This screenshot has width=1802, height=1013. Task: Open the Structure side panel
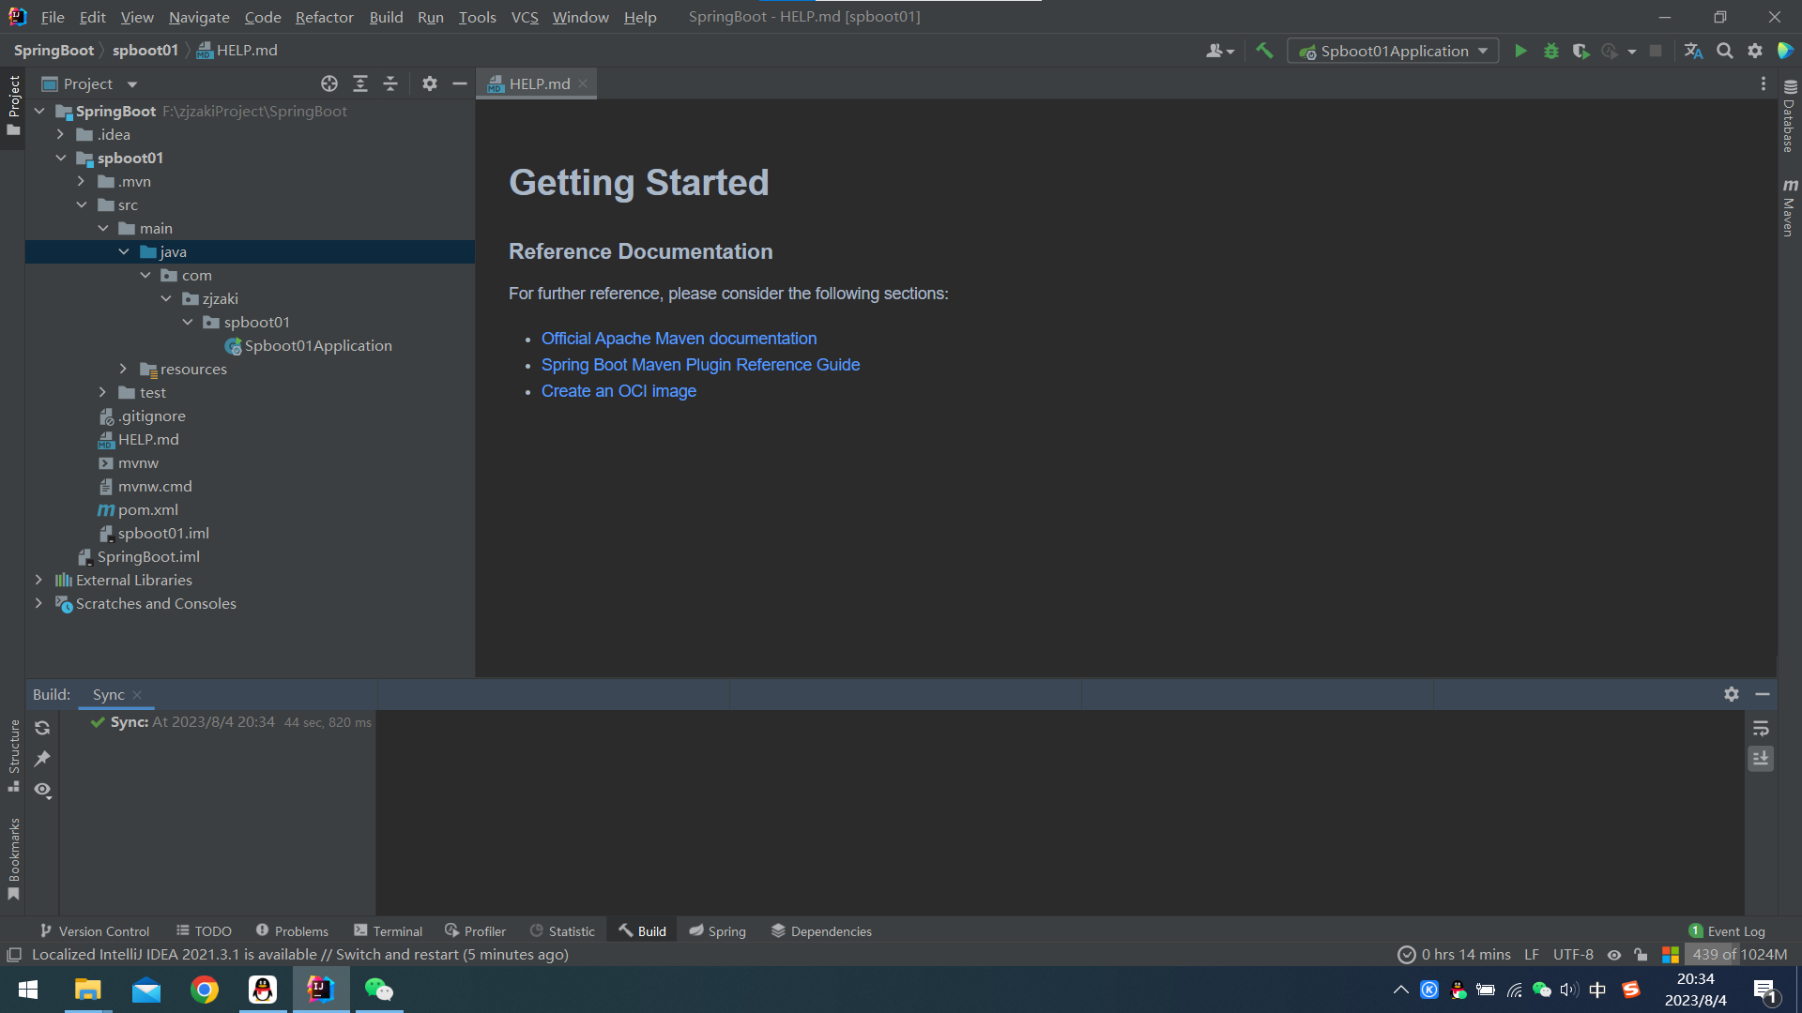14,755
